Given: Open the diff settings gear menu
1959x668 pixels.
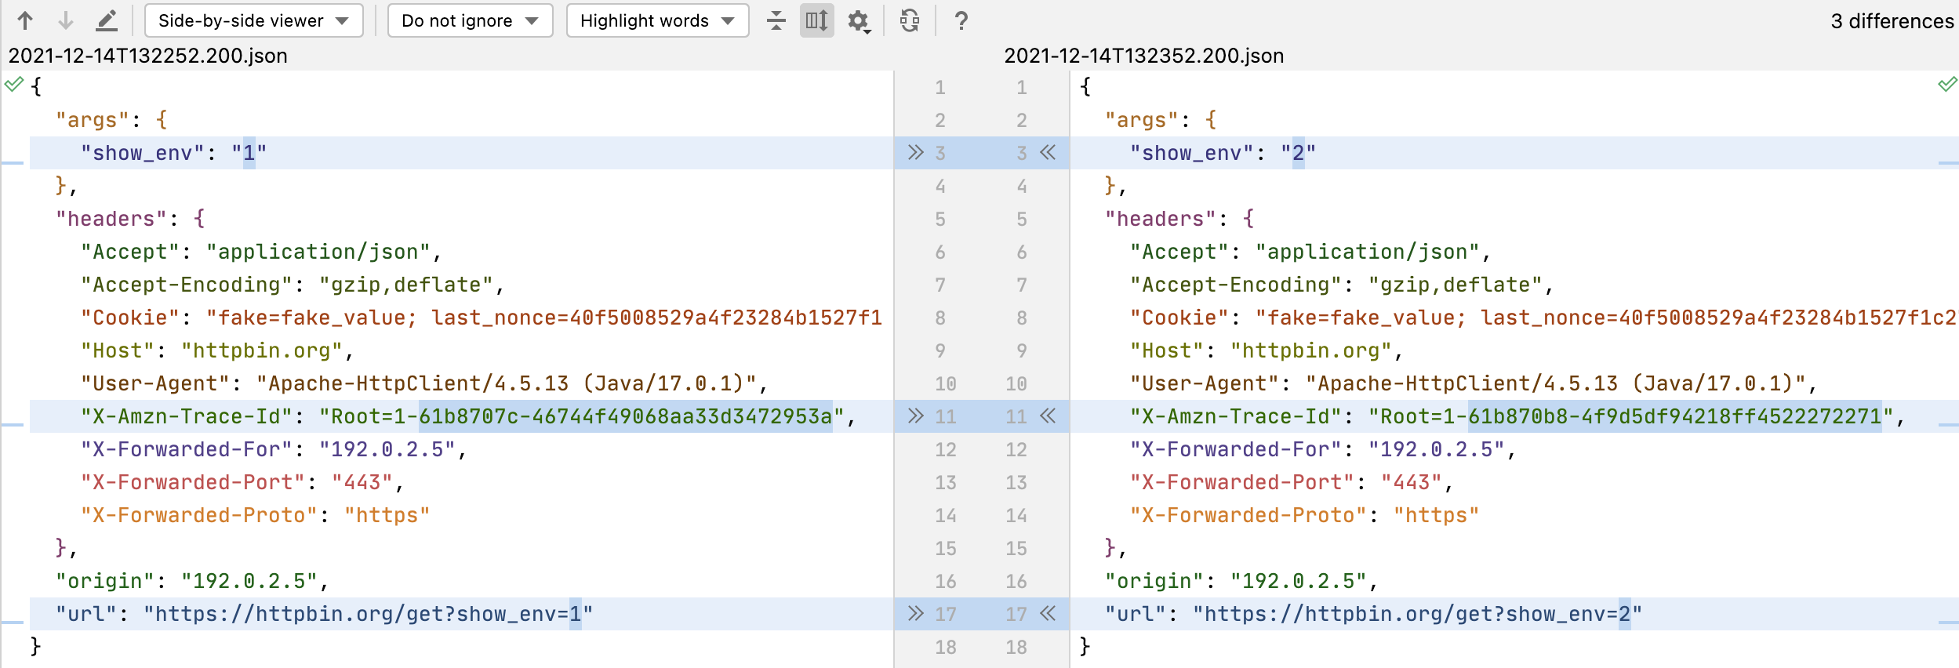Looking at the screenshot, I should click(x=859, y=20).
